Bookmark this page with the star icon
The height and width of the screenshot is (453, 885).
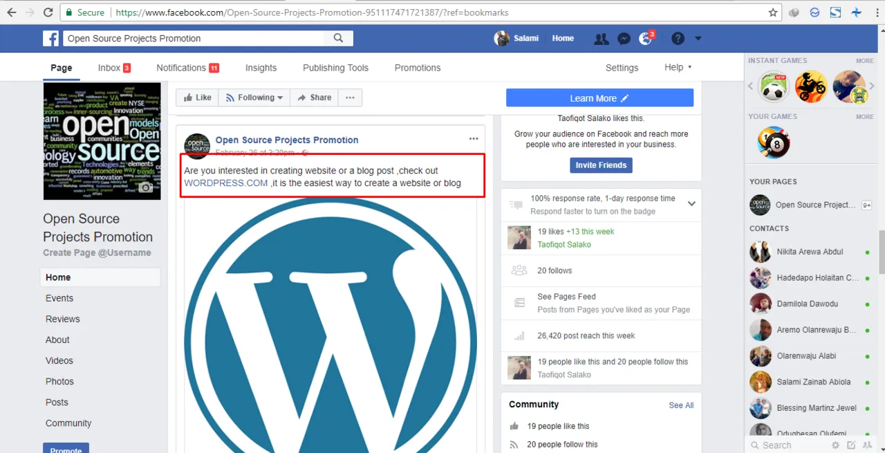(x=773, y=12)
